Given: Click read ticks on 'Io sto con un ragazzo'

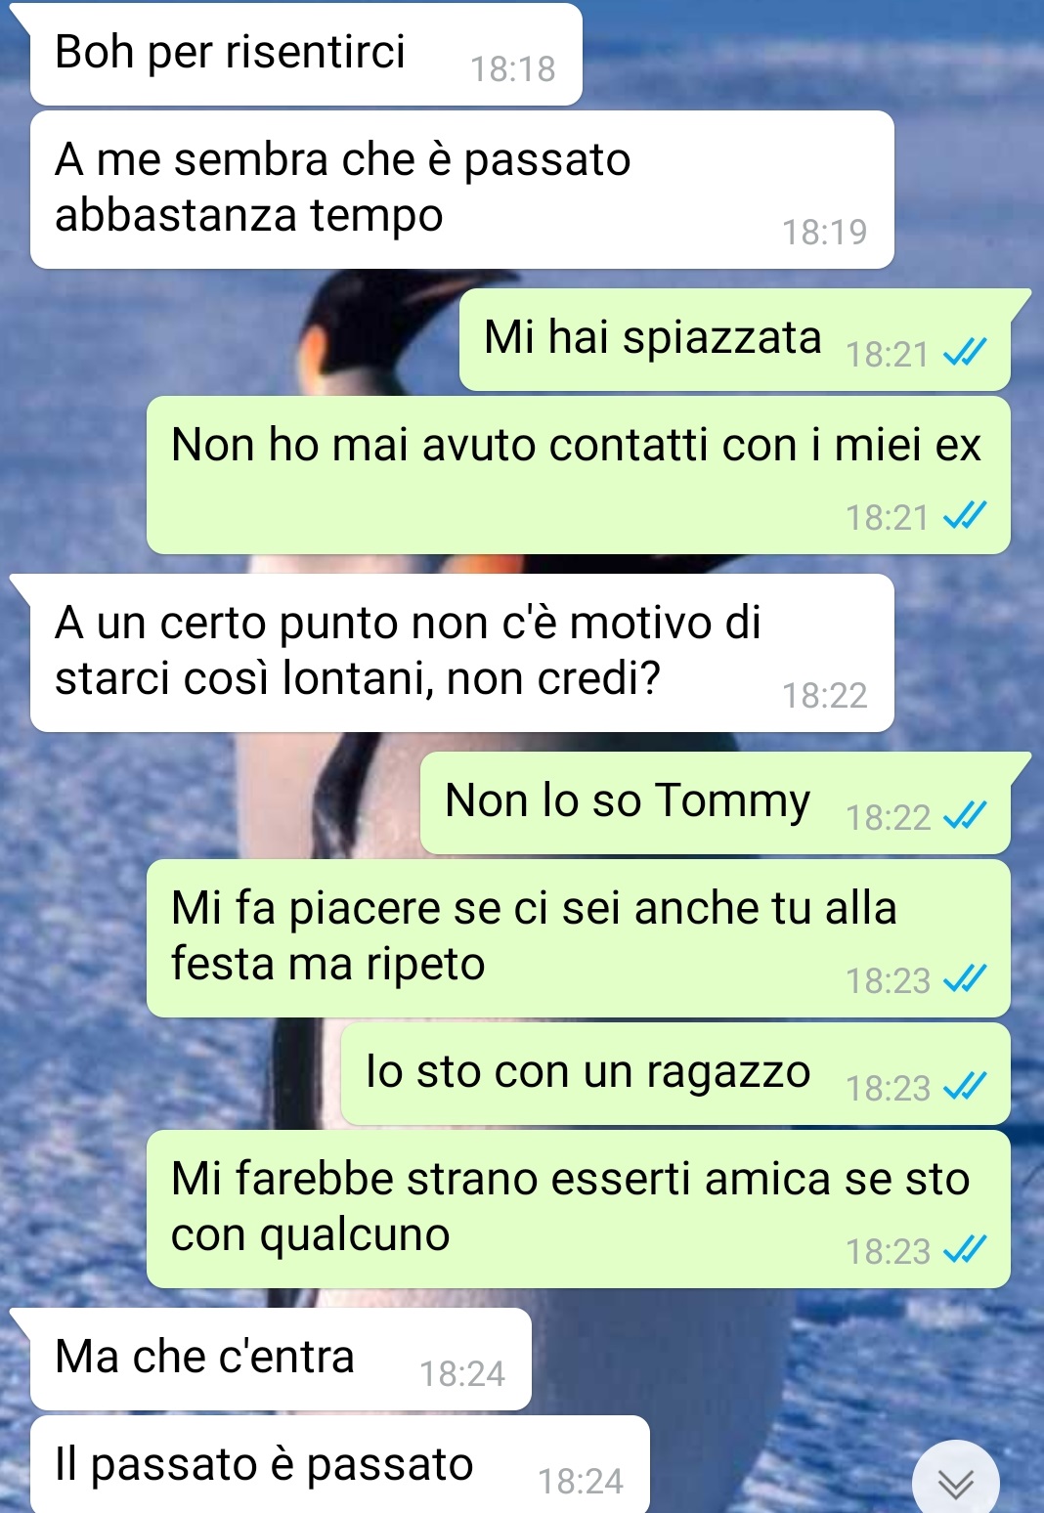Looking at the screenshot, I should click(965, 1086).
